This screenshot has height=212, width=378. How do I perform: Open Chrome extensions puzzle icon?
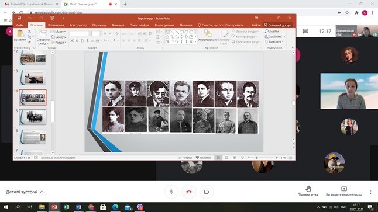pos(356,13)
